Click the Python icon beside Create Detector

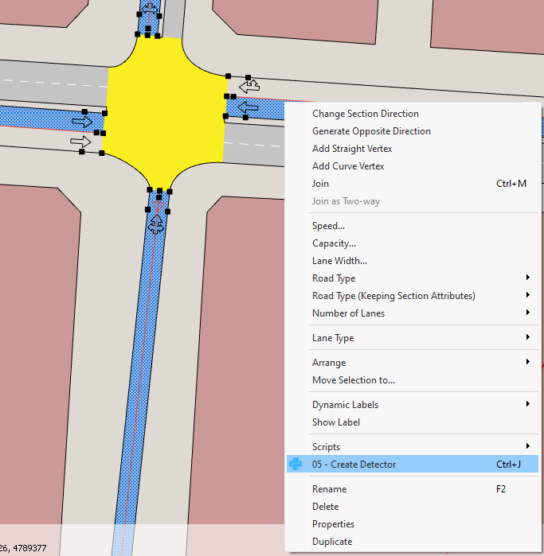coord(295,465)
